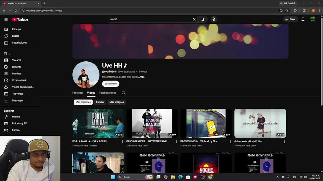This screenshot has height=181, width=323.
Task: Open Chrome extensions puzzle icon
Action: click(x=295, y=11)
